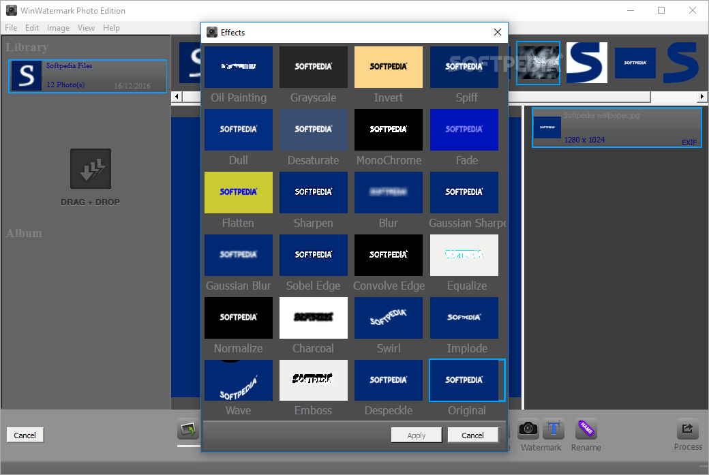Select the MonoChrome effect thumbnail

coord(389,129)
